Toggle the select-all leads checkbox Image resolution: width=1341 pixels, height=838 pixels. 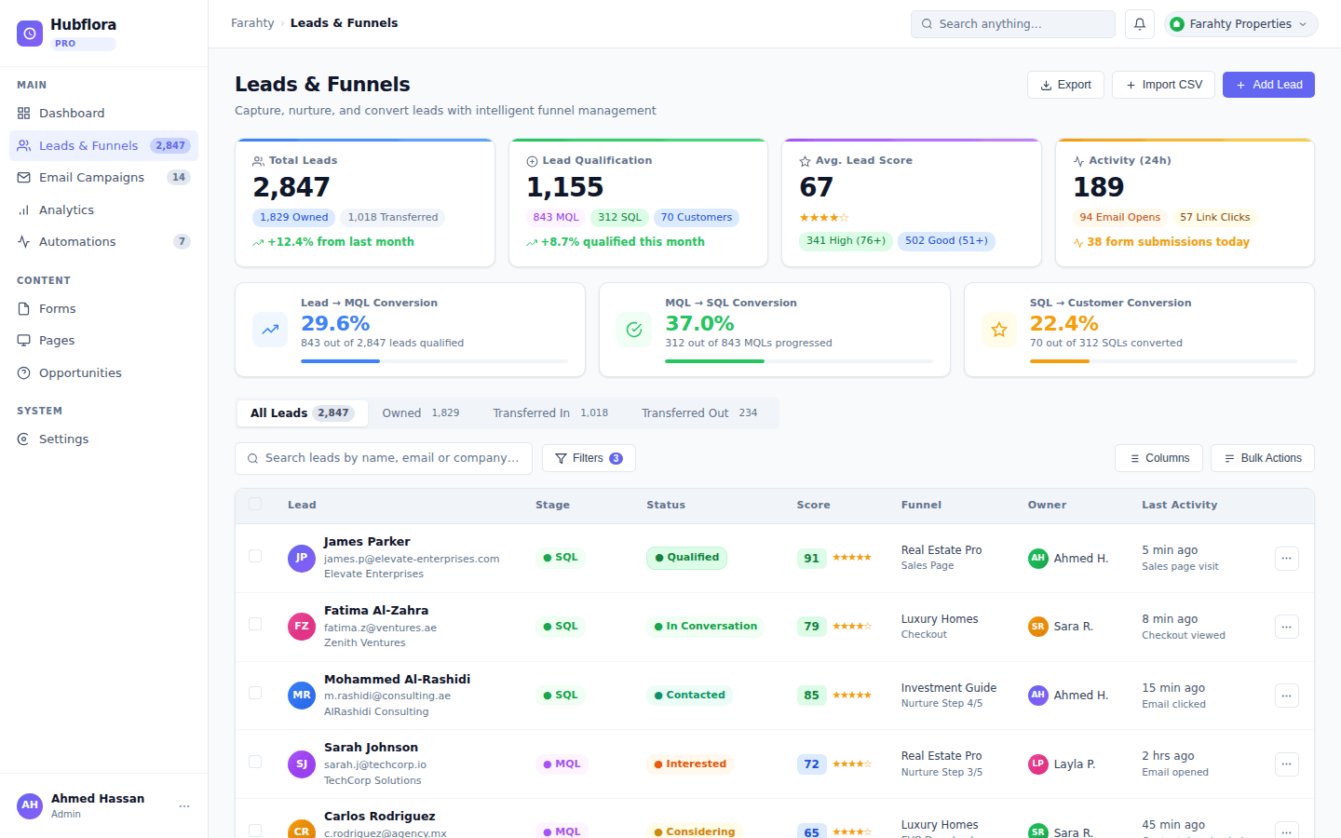[x=255, y=505]
